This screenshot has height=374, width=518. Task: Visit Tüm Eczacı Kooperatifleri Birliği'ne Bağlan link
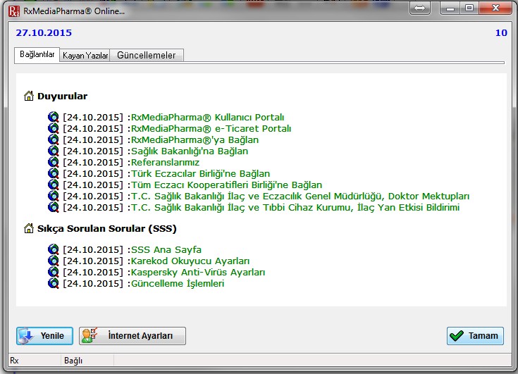coord(226,185)
